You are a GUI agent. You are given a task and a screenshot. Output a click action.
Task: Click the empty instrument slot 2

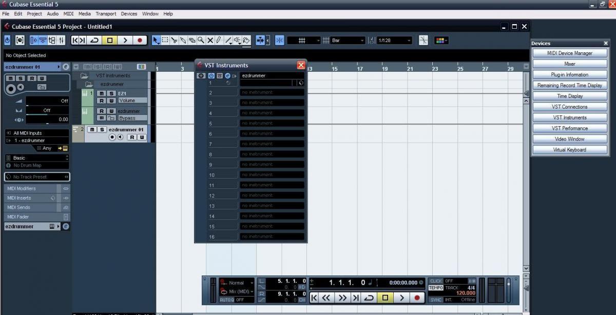(x=272, y=92)
